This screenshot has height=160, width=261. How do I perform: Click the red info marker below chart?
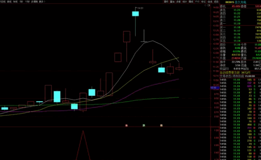pyautogui.click(x=126, y=125)
